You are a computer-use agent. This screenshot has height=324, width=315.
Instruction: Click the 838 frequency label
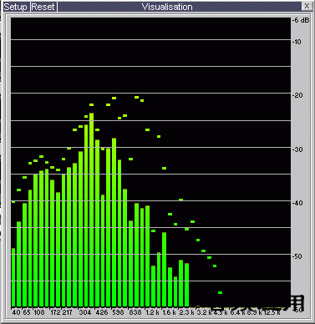pos(135,312)
